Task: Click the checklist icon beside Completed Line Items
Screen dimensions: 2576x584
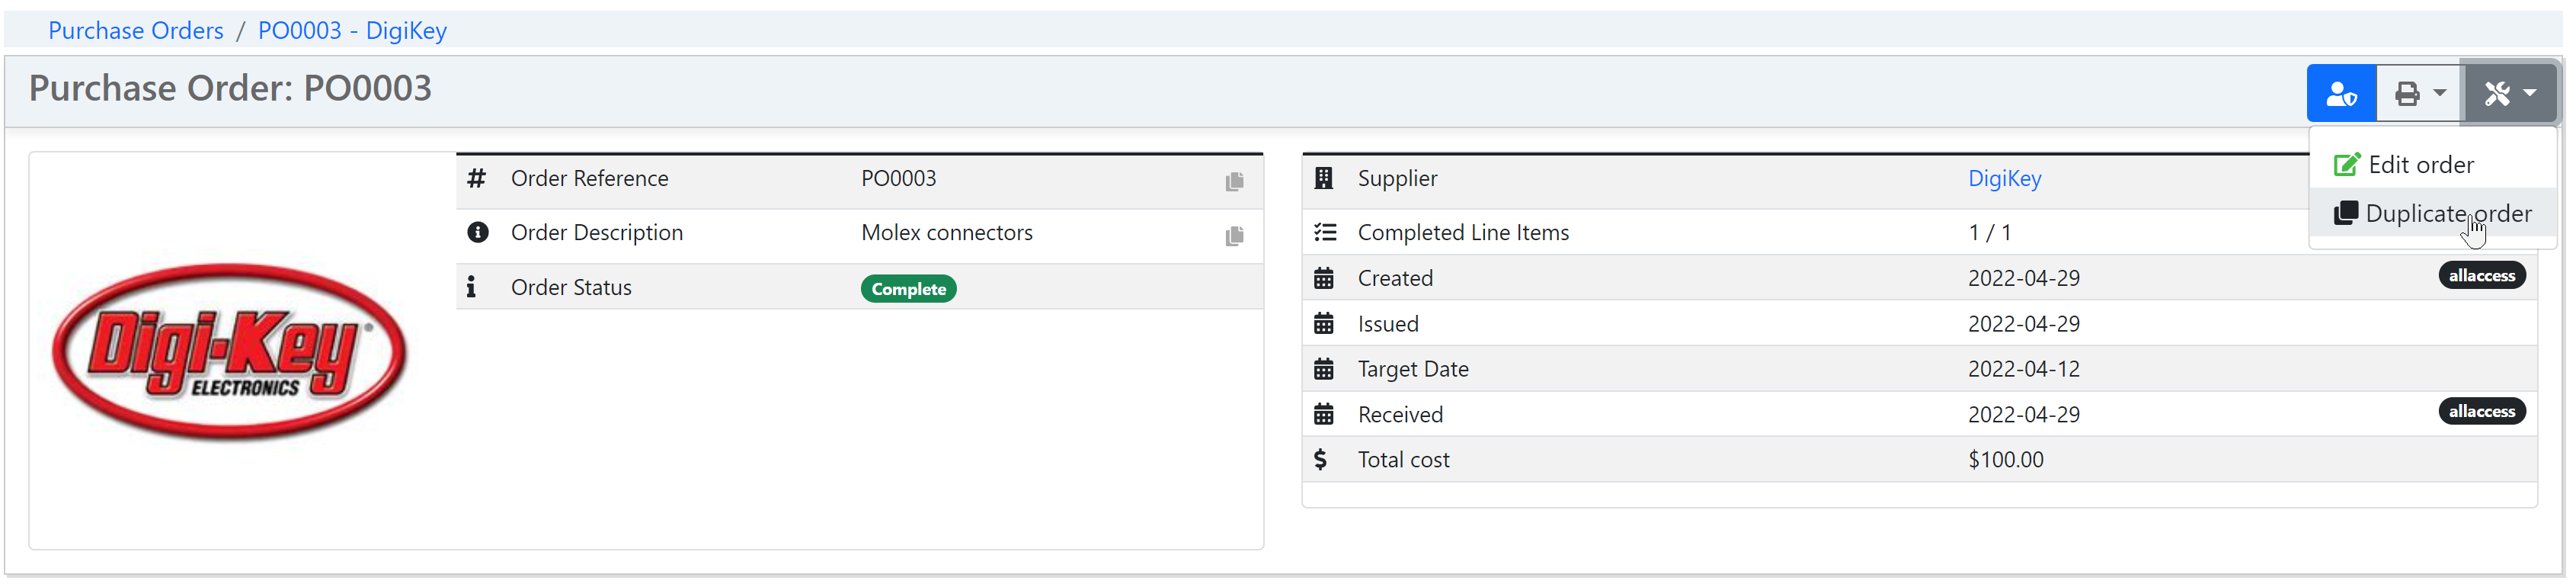Action: pyautogui.click(x=1324, y=233)
